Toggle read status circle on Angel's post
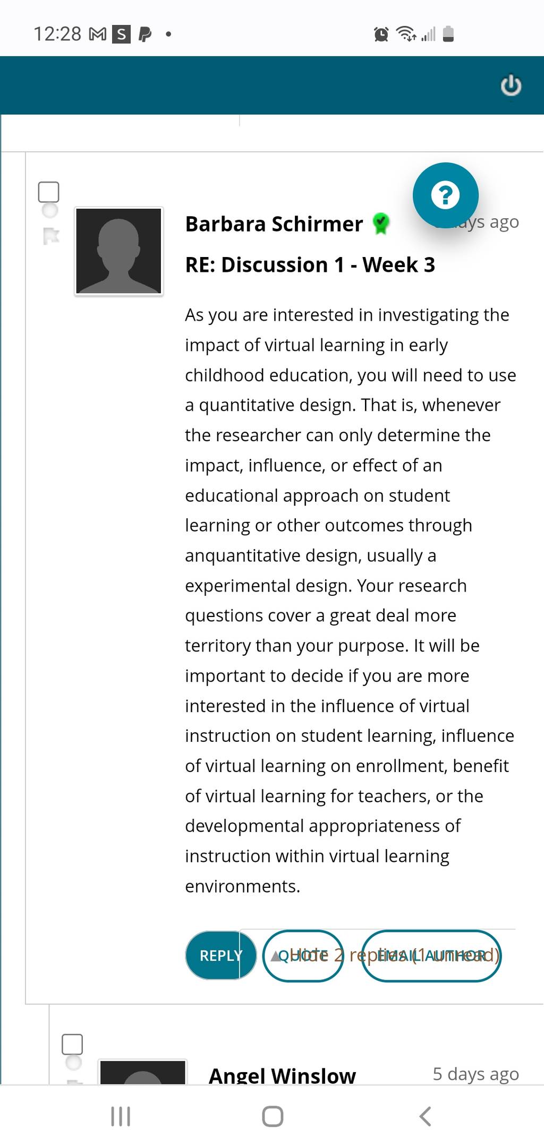The width and height of the screenshot is (544, 1148). [x=73, y=1063]
